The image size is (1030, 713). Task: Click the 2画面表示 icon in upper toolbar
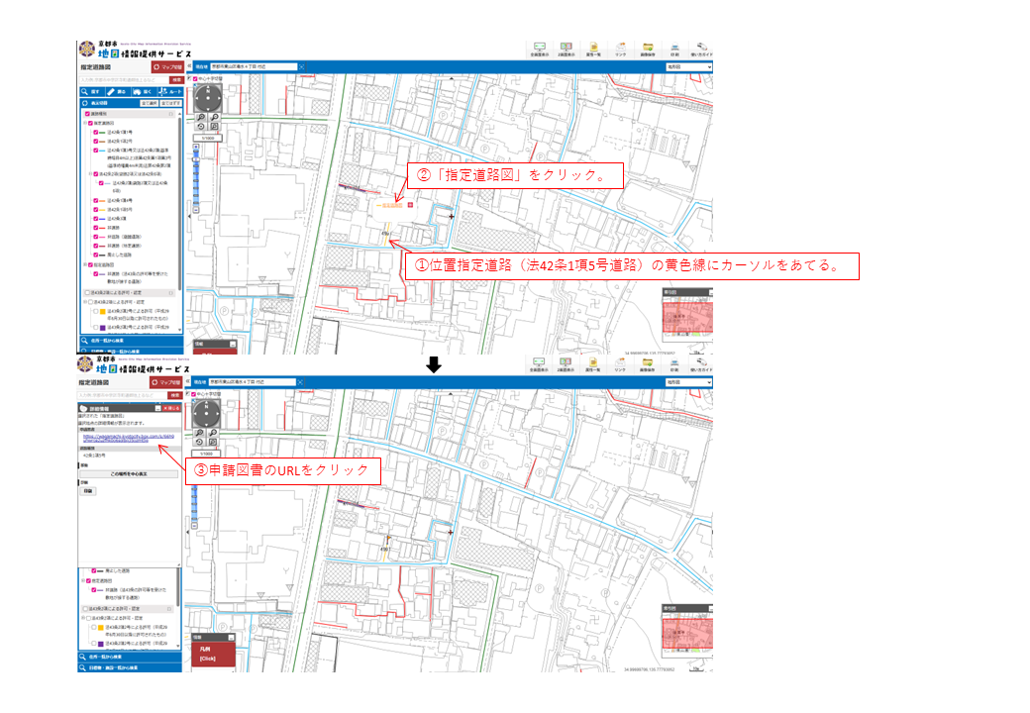click(566, 48)
